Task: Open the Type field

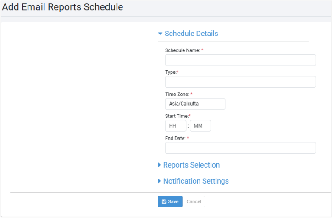Action: pos(240,82)
